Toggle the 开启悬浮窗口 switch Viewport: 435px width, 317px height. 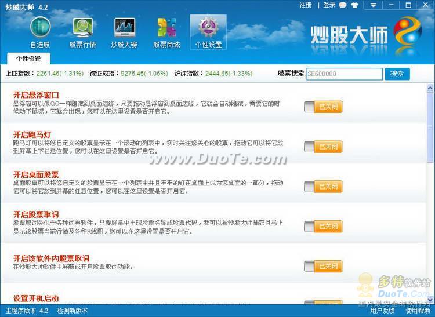[323, 107]
